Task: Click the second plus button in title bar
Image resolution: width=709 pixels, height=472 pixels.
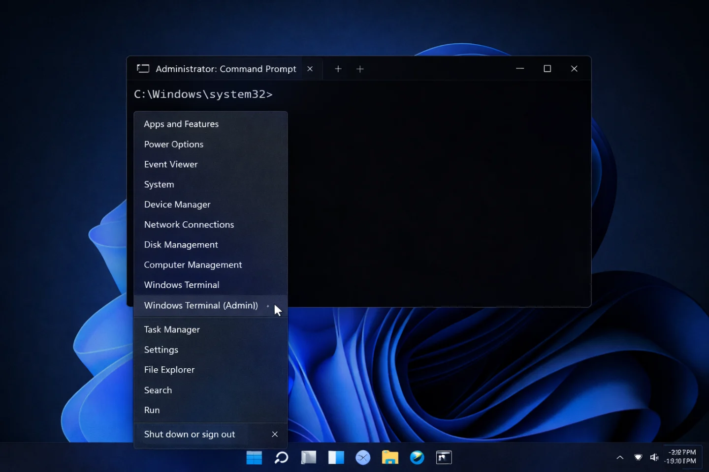Action: [360, 69]
